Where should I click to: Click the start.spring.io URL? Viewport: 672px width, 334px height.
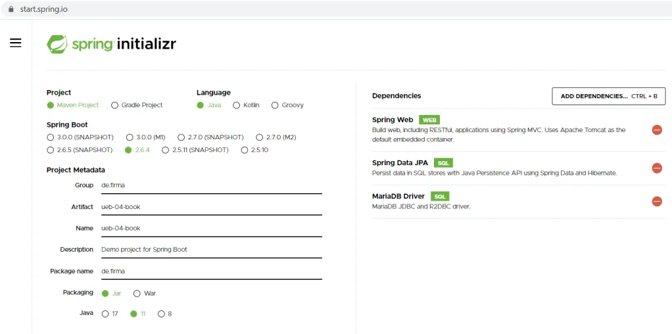pos(43,9)
